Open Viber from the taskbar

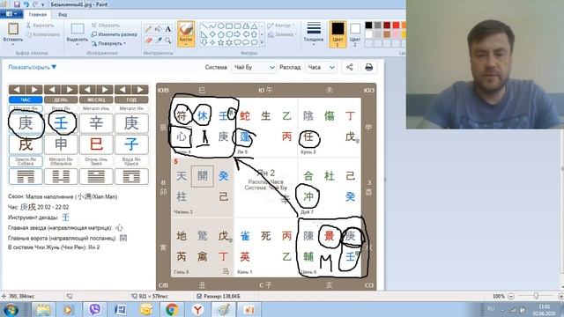pyautogui.click(x=94, y=309)
